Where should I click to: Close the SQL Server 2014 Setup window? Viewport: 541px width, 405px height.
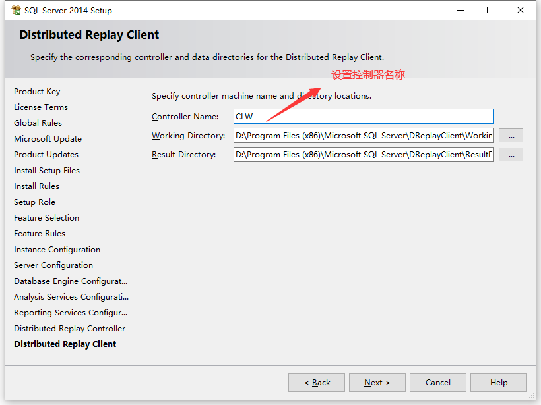click(521, 11)
